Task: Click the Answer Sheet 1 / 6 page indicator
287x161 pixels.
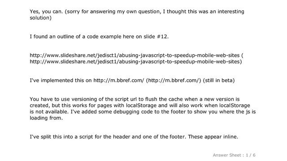Action: click(234, 155)
